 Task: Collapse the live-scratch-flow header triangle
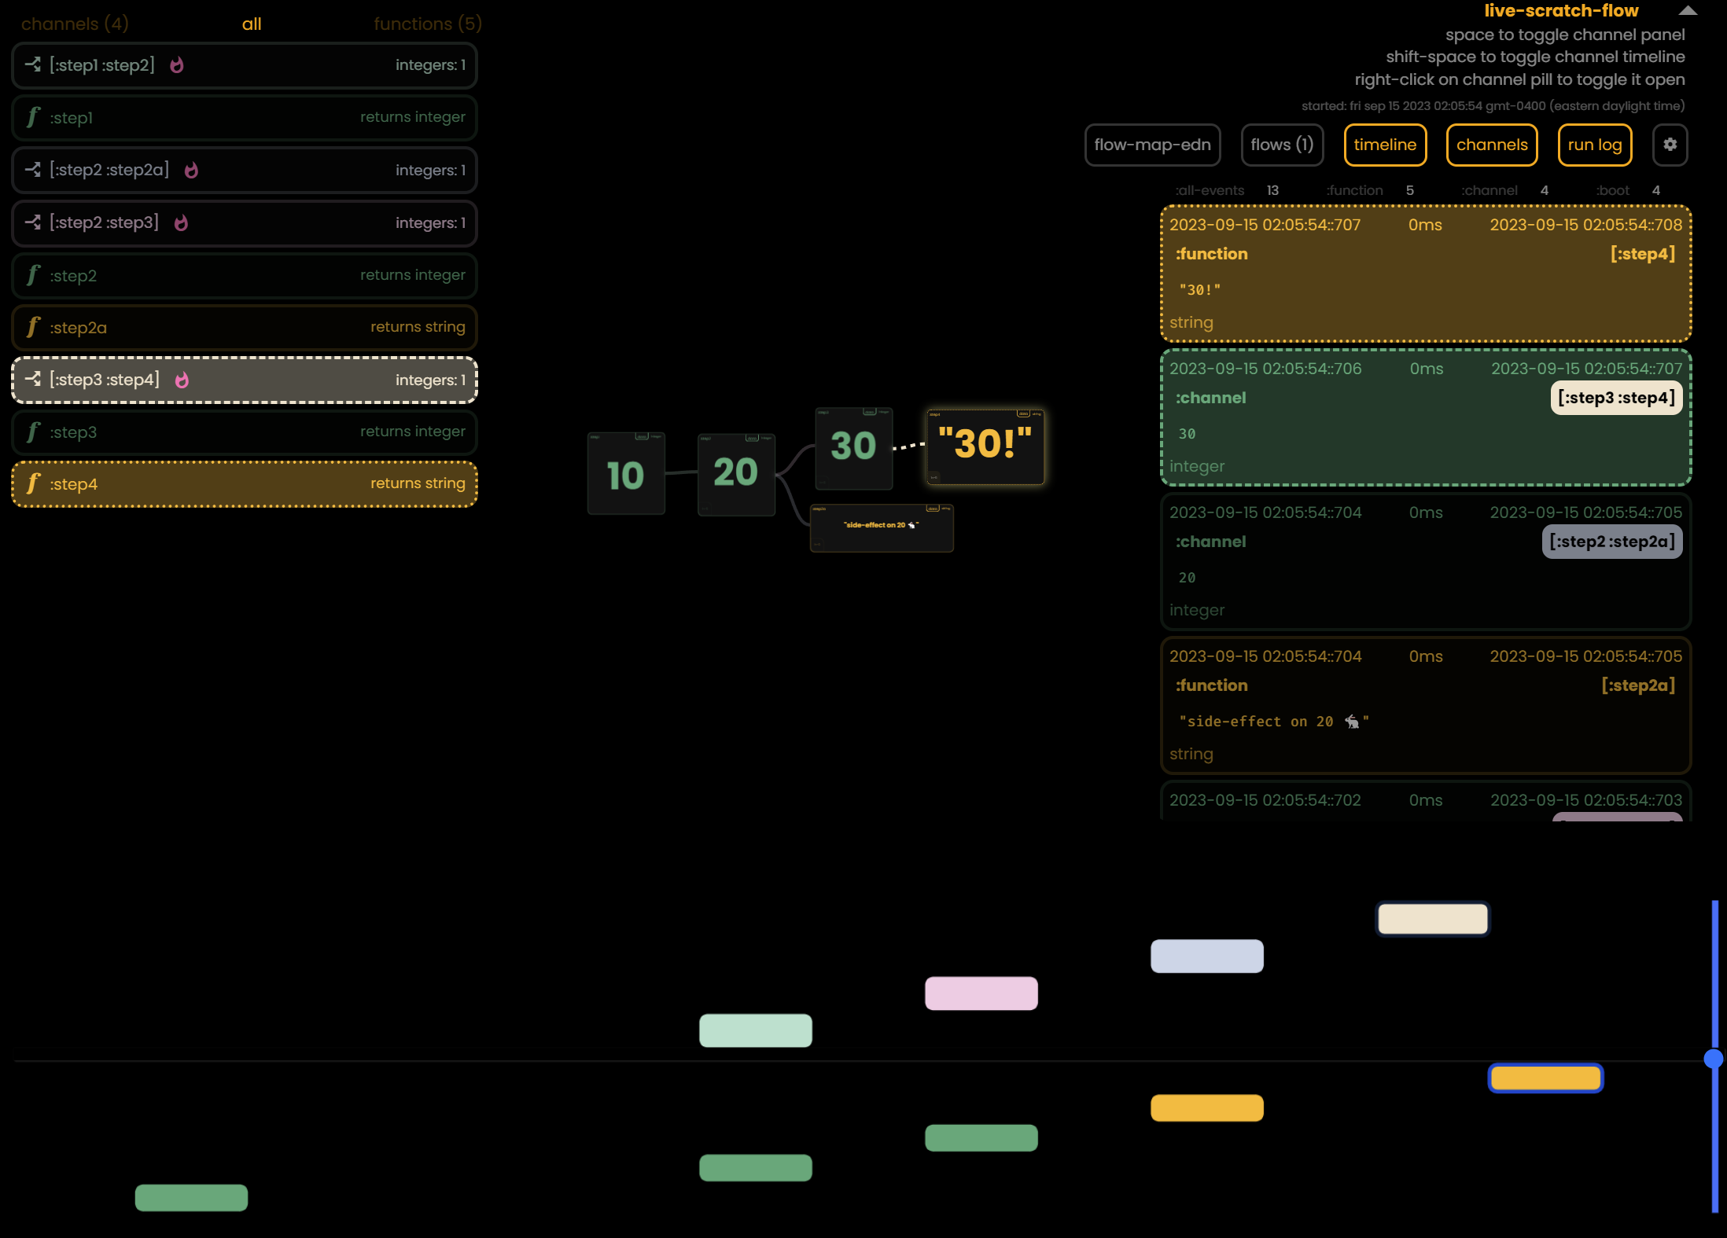1687,11
